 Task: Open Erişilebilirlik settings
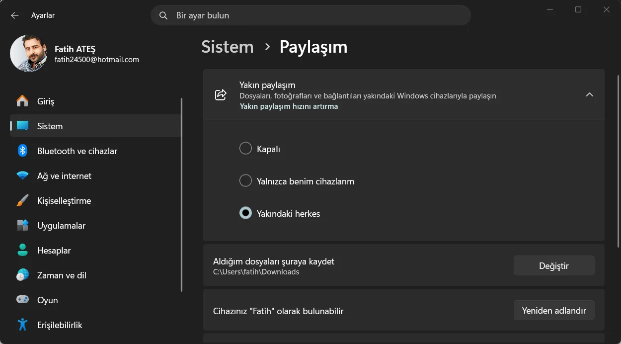[95, 325]
